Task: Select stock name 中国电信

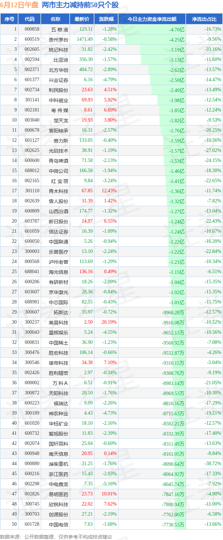Action: tap(59, 524)
